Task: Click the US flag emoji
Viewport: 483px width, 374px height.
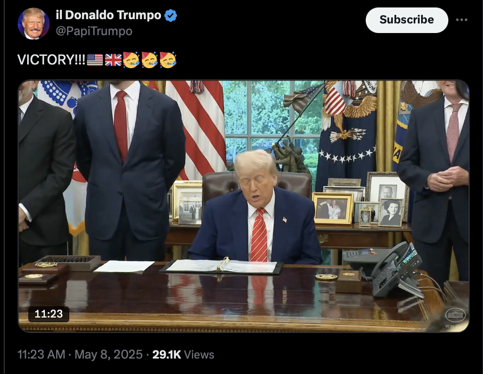Action: (95, 60)
